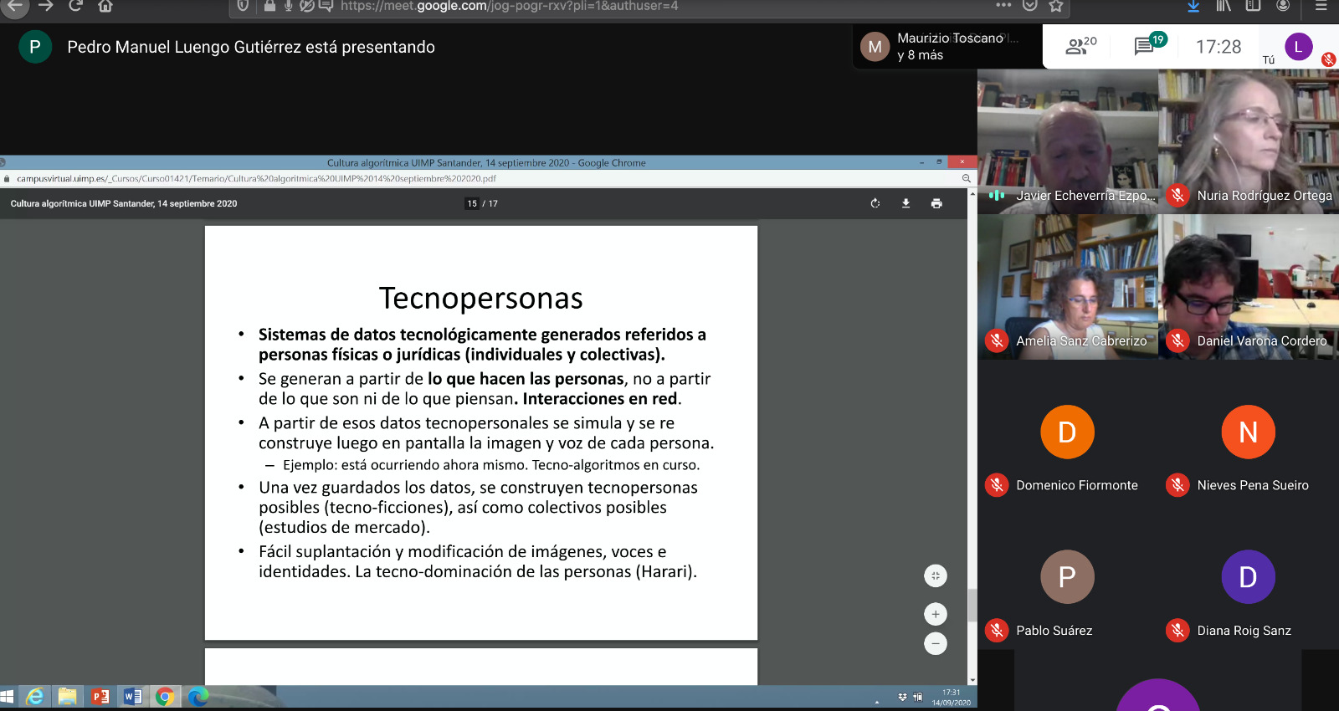Screen dimensions: 1339x711
Task: Click muted microphone icon beside Domenico Fiormonte
Action: coord(997,485)
